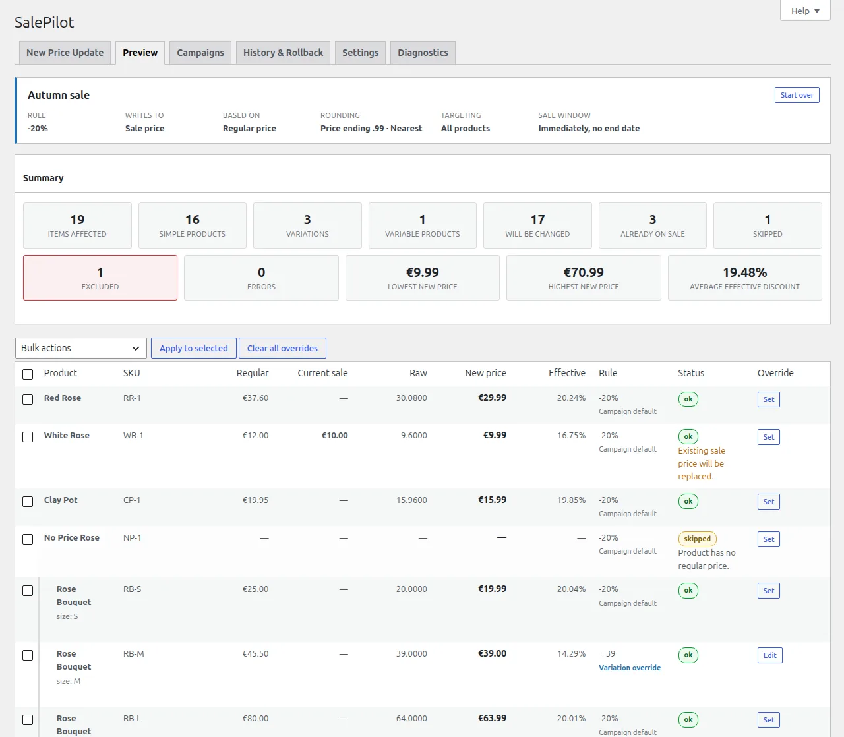Click the Highest New Price card
The width and height of the screenshot is (844, 737).
coord(584,278)
